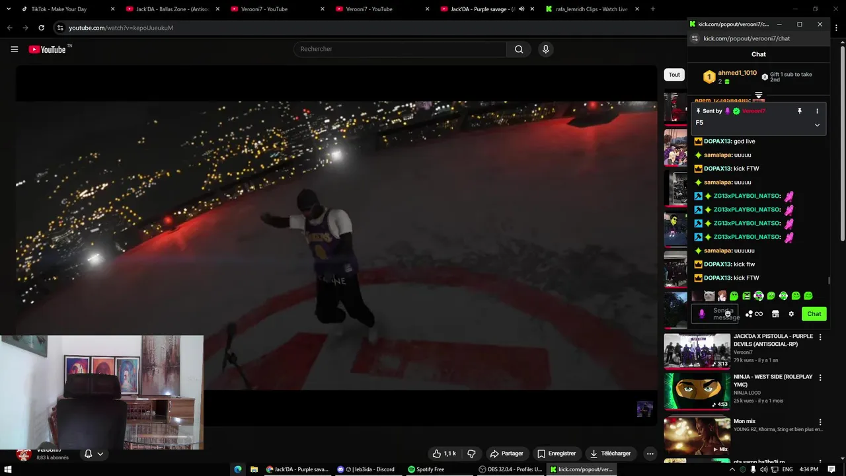Switch to Jack'DA - Ballas Zone tab
The width and height of the screenshot is (846, 476).
point(172,9)
